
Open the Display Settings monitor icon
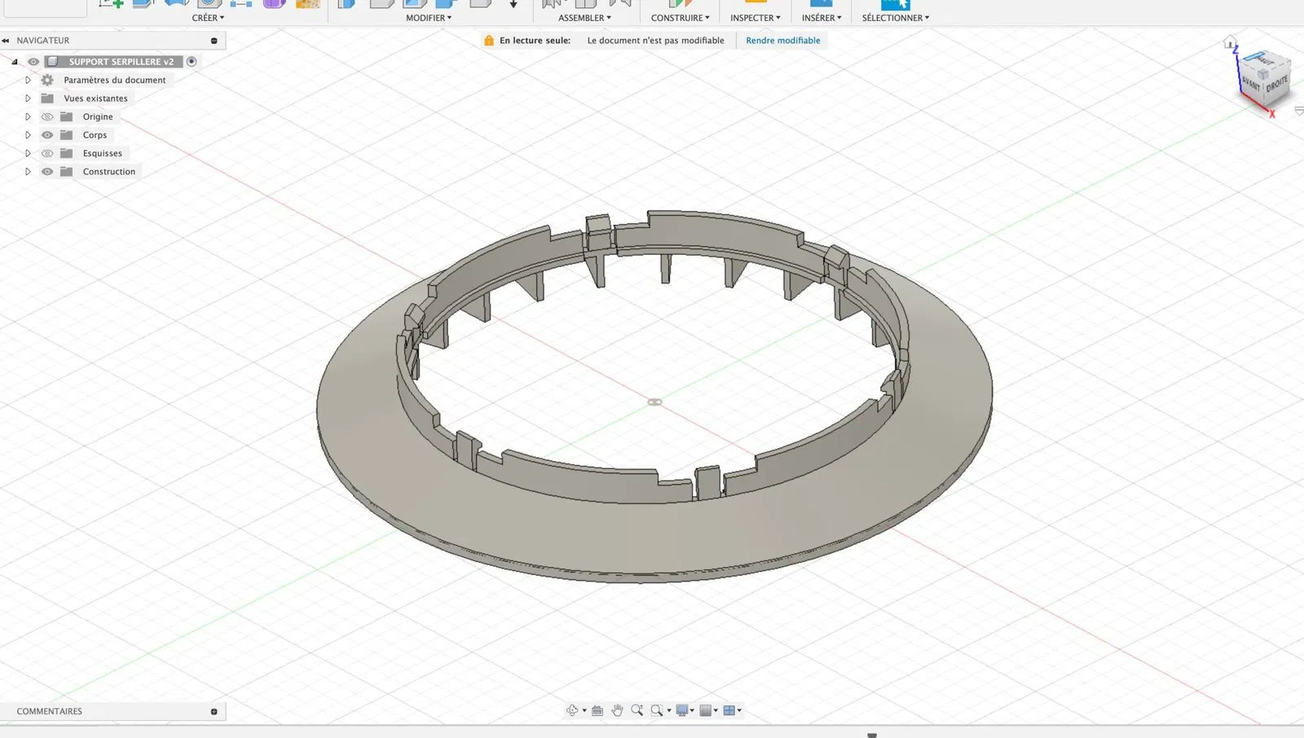(x=683, y=710)
